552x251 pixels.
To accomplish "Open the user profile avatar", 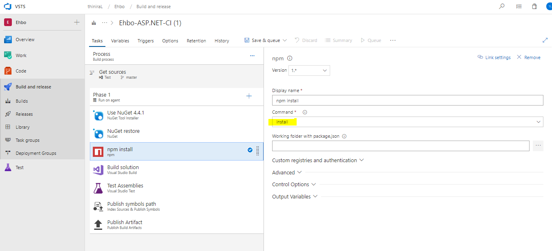I will [x=549, y=7].
